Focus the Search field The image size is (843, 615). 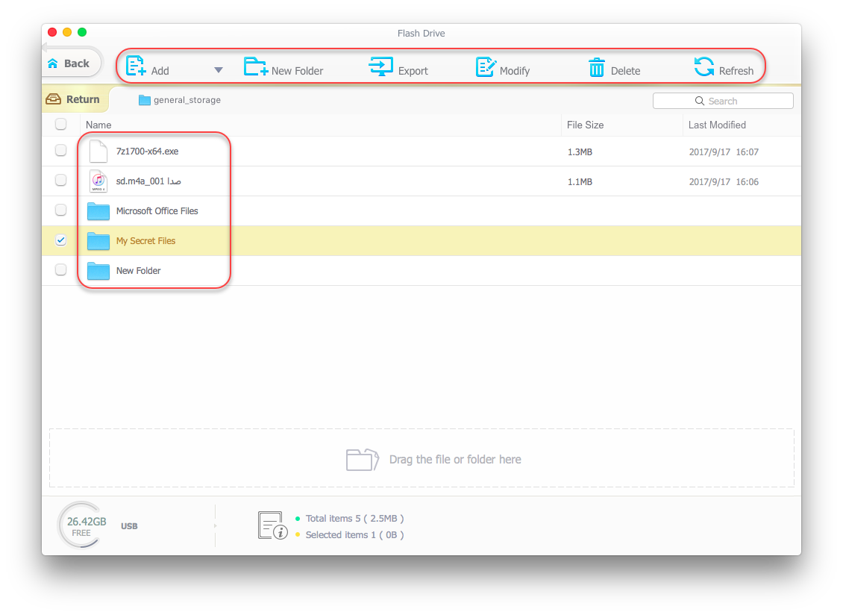click(723, 101)
